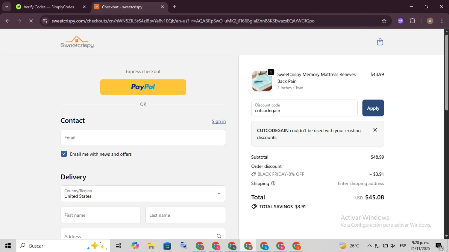This screenshot has width=449, height=252.
Task: Uncheck Email me with news and offers
Action: [64, 154]
